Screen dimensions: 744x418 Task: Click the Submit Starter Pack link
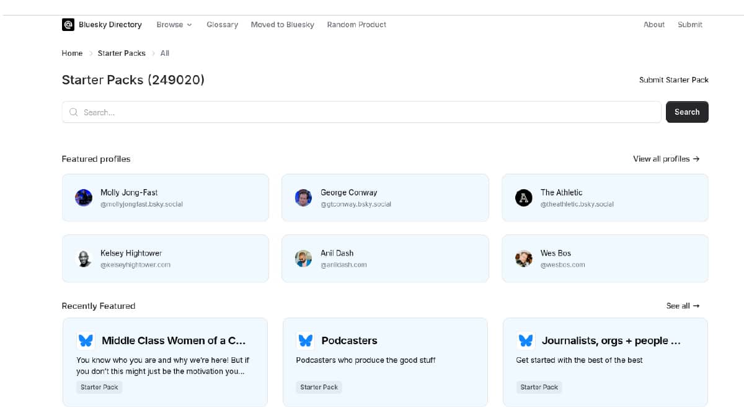click(674, 79)
